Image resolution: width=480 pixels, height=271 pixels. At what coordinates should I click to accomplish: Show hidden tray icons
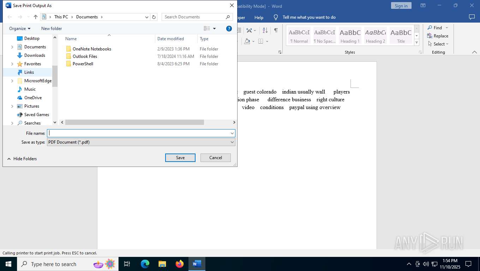409,264
